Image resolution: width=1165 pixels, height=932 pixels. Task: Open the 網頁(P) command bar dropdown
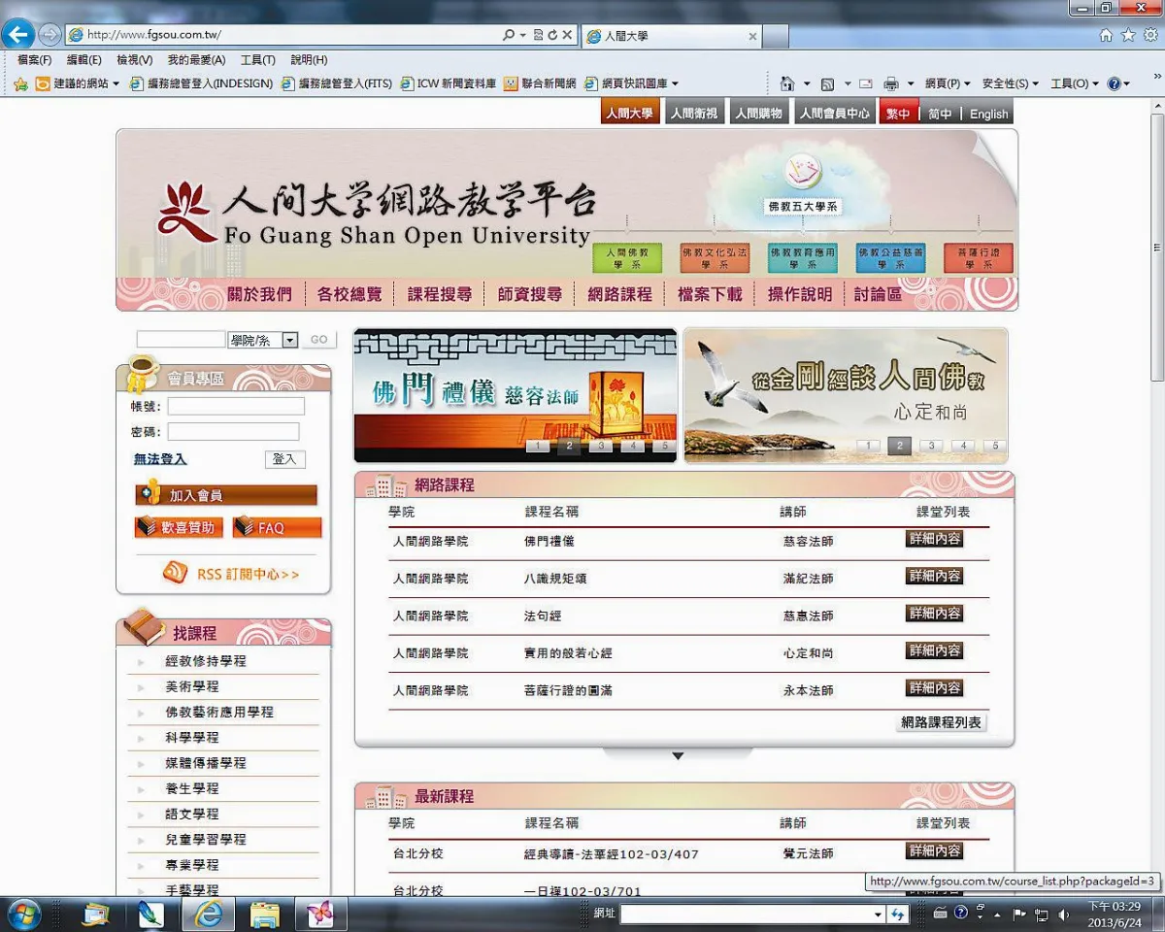point(948,83)
